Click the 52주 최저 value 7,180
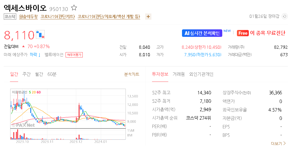 (205, 101)
